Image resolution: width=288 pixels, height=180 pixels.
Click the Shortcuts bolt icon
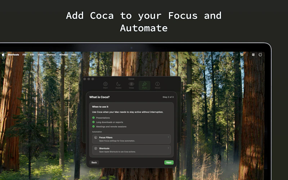point(96,148)
